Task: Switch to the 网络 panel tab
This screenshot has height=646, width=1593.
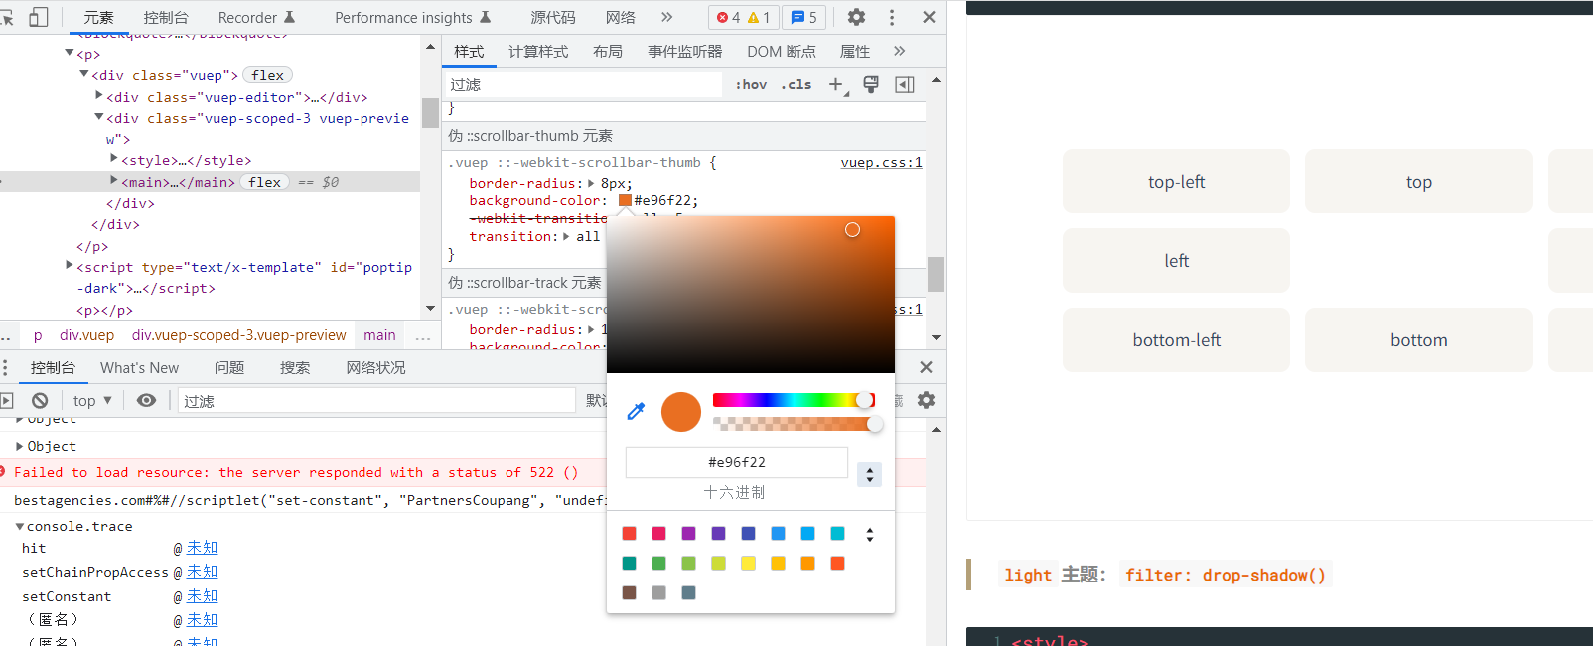Action: click(621, 18)
